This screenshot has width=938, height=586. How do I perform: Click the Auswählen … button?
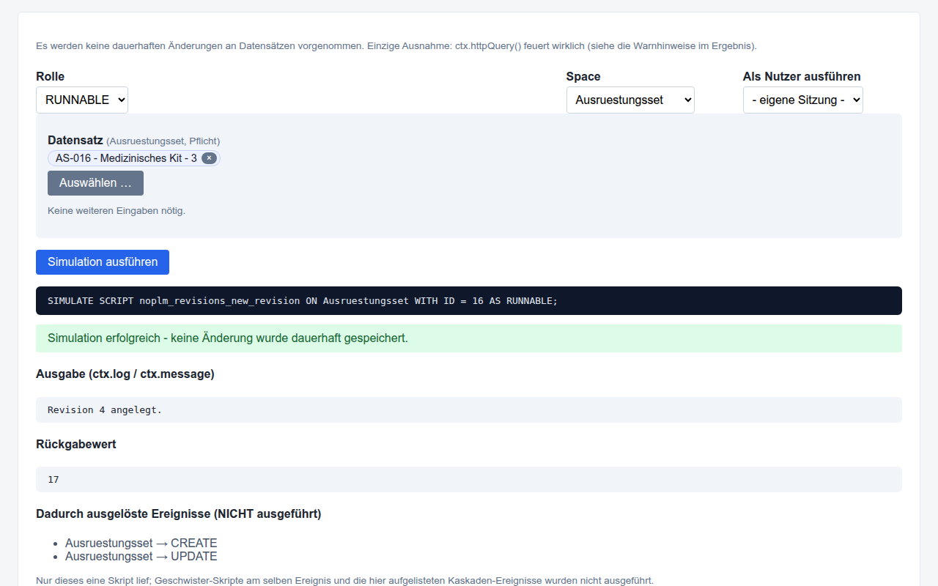95,183
